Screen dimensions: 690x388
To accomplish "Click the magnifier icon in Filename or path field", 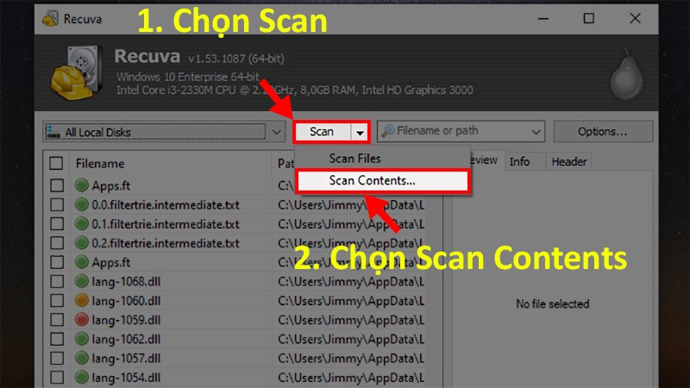I will [x=387, y=131].
